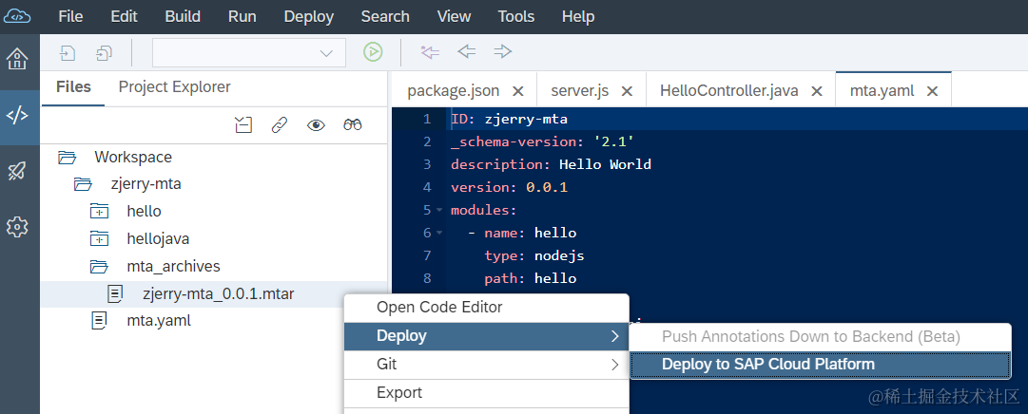The image size is (1028, 414).
Task: Open the Build menu
Action: point(183,16)
